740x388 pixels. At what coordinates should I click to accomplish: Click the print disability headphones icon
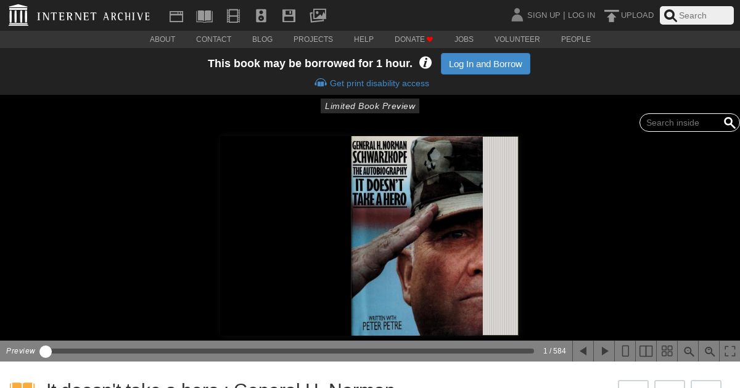point(320,83)
